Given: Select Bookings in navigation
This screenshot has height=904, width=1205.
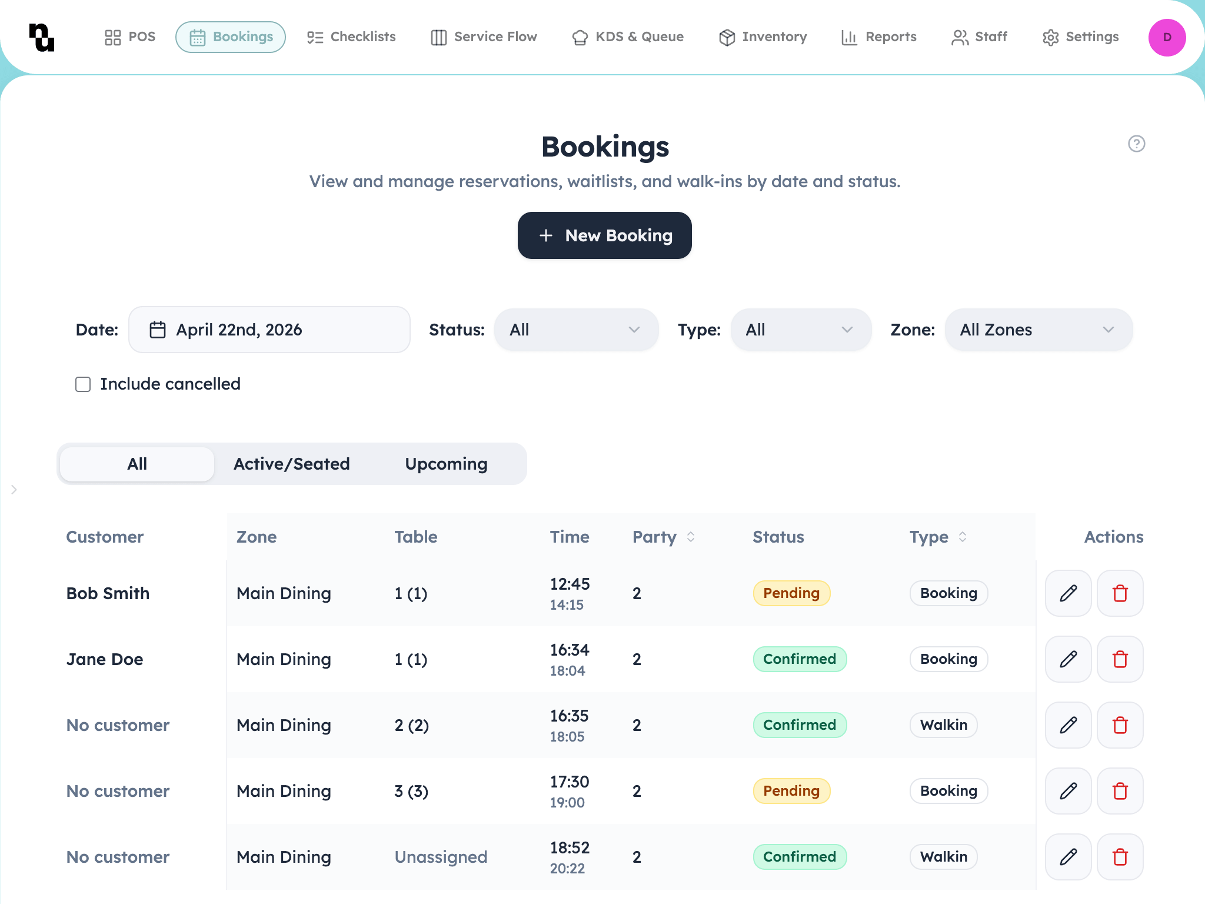Looking at the screenshot, I should click(231, 37).
